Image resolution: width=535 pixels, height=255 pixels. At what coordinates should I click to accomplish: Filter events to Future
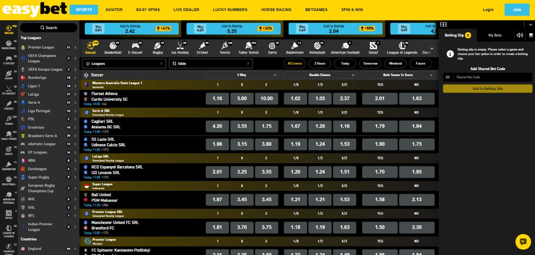[420, 63]
